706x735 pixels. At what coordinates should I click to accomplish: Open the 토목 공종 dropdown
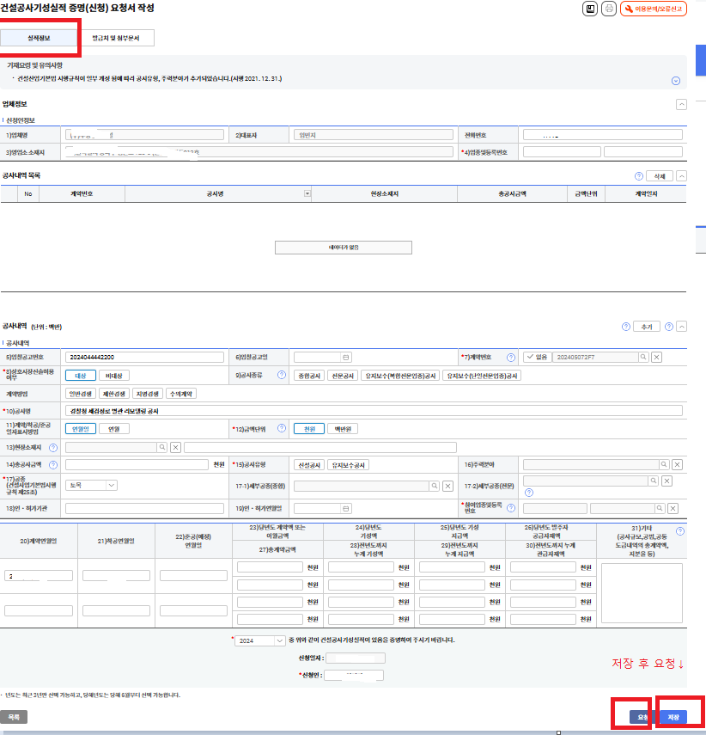click(91, 485)
